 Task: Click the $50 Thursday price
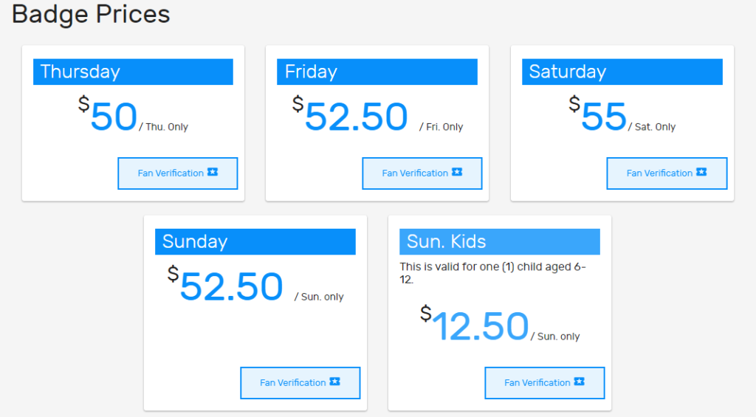108,114
